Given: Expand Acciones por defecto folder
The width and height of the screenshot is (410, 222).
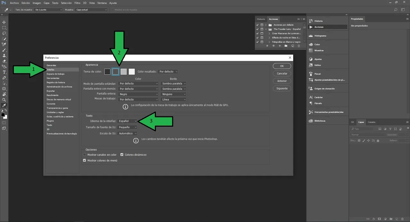Looking at the screenshot, I should coord(266,25).
